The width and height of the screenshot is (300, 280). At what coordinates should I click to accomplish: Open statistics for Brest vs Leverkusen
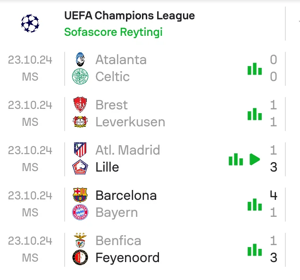[255, 114]
